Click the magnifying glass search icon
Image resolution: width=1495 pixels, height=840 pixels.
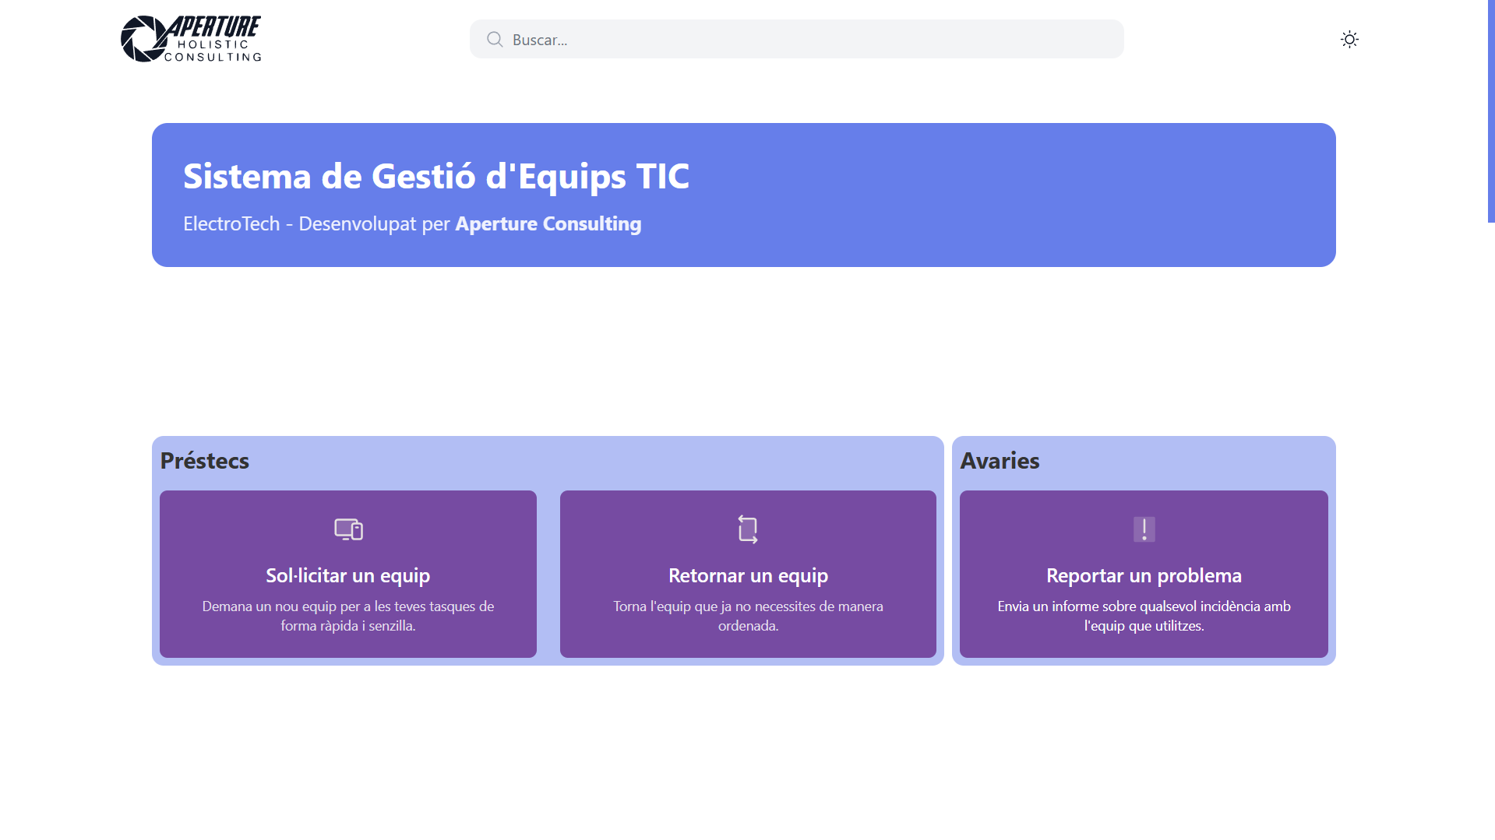pyautogui.click(x=495, y=39)
